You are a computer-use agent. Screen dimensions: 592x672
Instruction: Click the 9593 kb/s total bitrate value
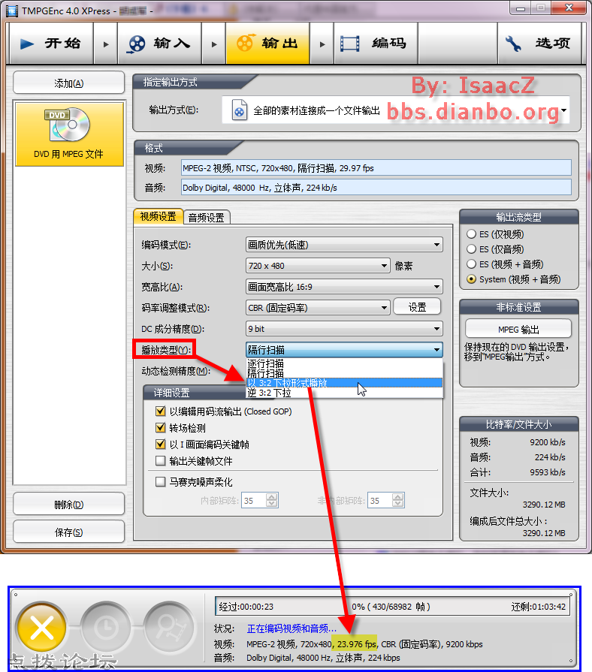pyautogui.click(x=548, y=472)
